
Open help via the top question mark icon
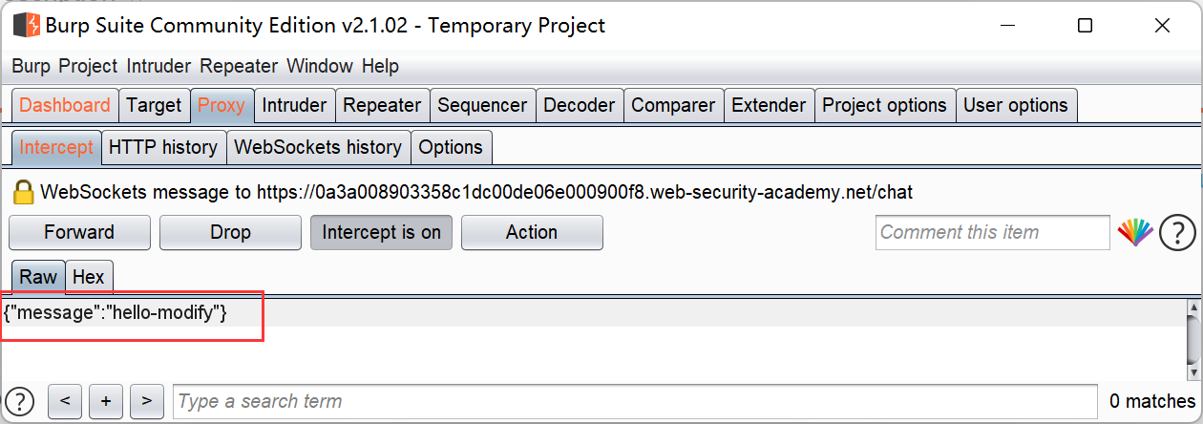click(1177, 232)
